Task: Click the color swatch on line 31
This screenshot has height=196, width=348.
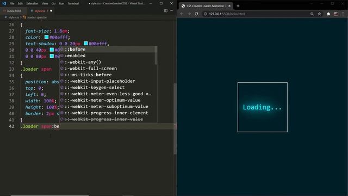Action: [x=52, y=56]
